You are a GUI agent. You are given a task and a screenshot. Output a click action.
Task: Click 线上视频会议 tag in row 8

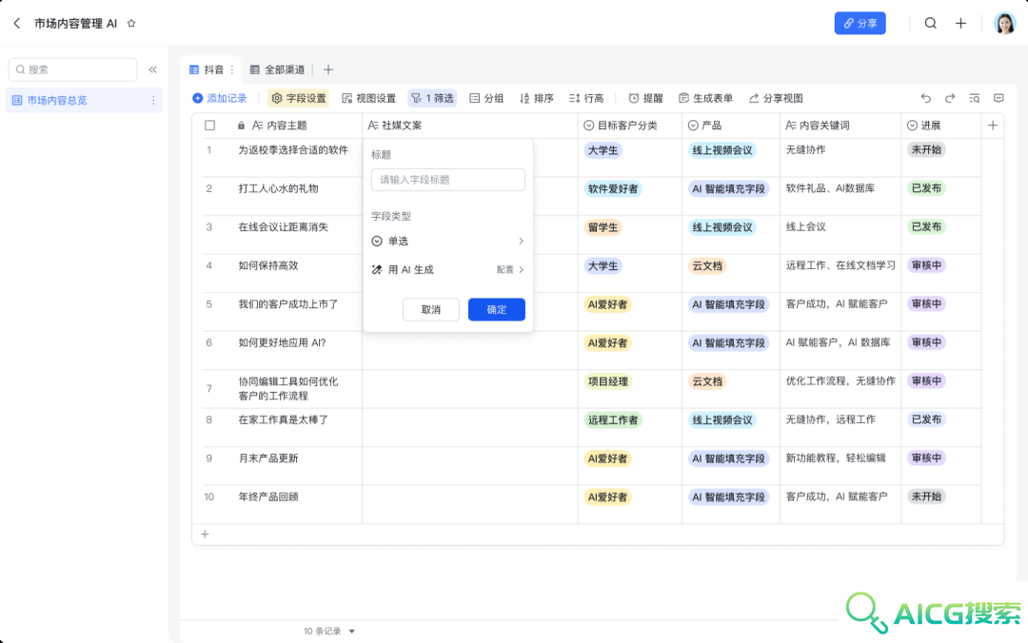(722, 420)
